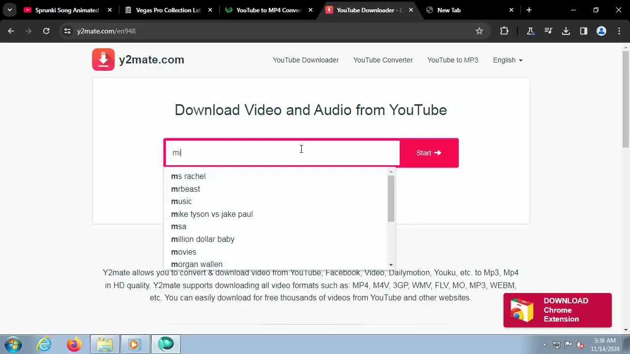Screen dimensions: 630x354
Task: Open media player icon in taskbar
Action: (x=134, y=344)
